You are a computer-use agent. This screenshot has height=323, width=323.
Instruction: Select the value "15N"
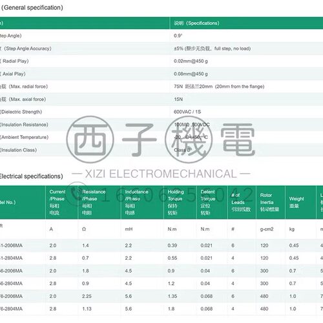pyautogui.click(x=178, y=99)
